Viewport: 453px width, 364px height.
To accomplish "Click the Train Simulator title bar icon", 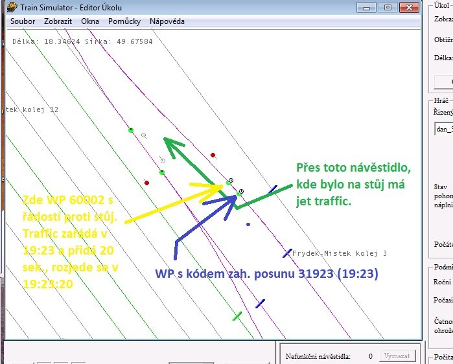I will coord(12,7).
